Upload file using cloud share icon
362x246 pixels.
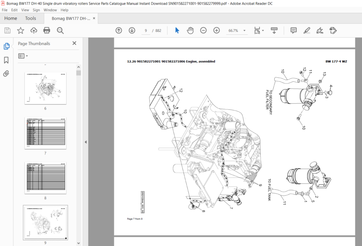click(34, 30)
